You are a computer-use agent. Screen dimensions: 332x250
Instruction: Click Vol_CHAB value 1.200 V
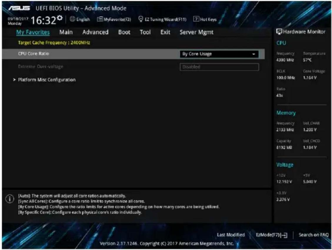(x=310, y=130)
